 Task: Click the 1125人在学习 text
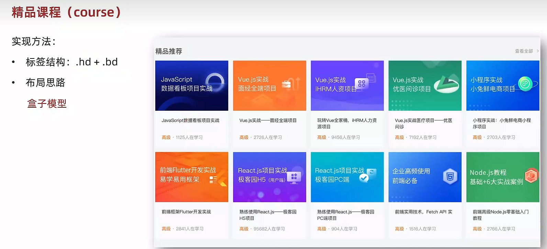coord(189,137)
